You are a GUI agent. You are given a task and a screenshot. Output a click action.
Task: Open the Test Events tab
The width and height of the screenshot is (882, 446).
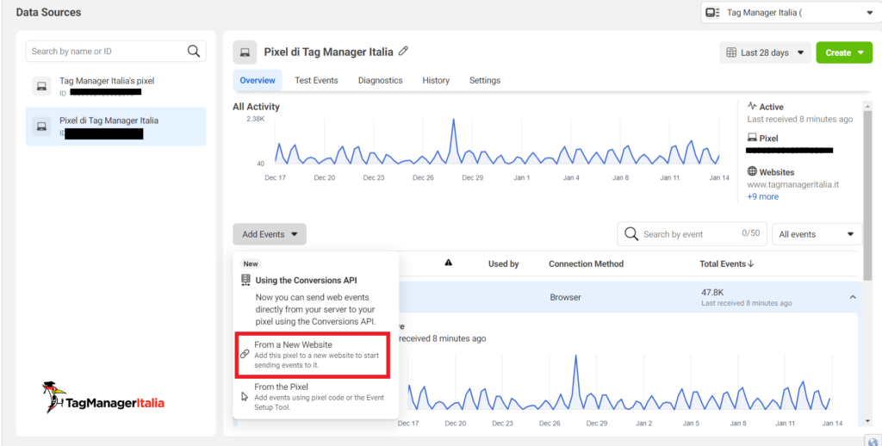316,80
